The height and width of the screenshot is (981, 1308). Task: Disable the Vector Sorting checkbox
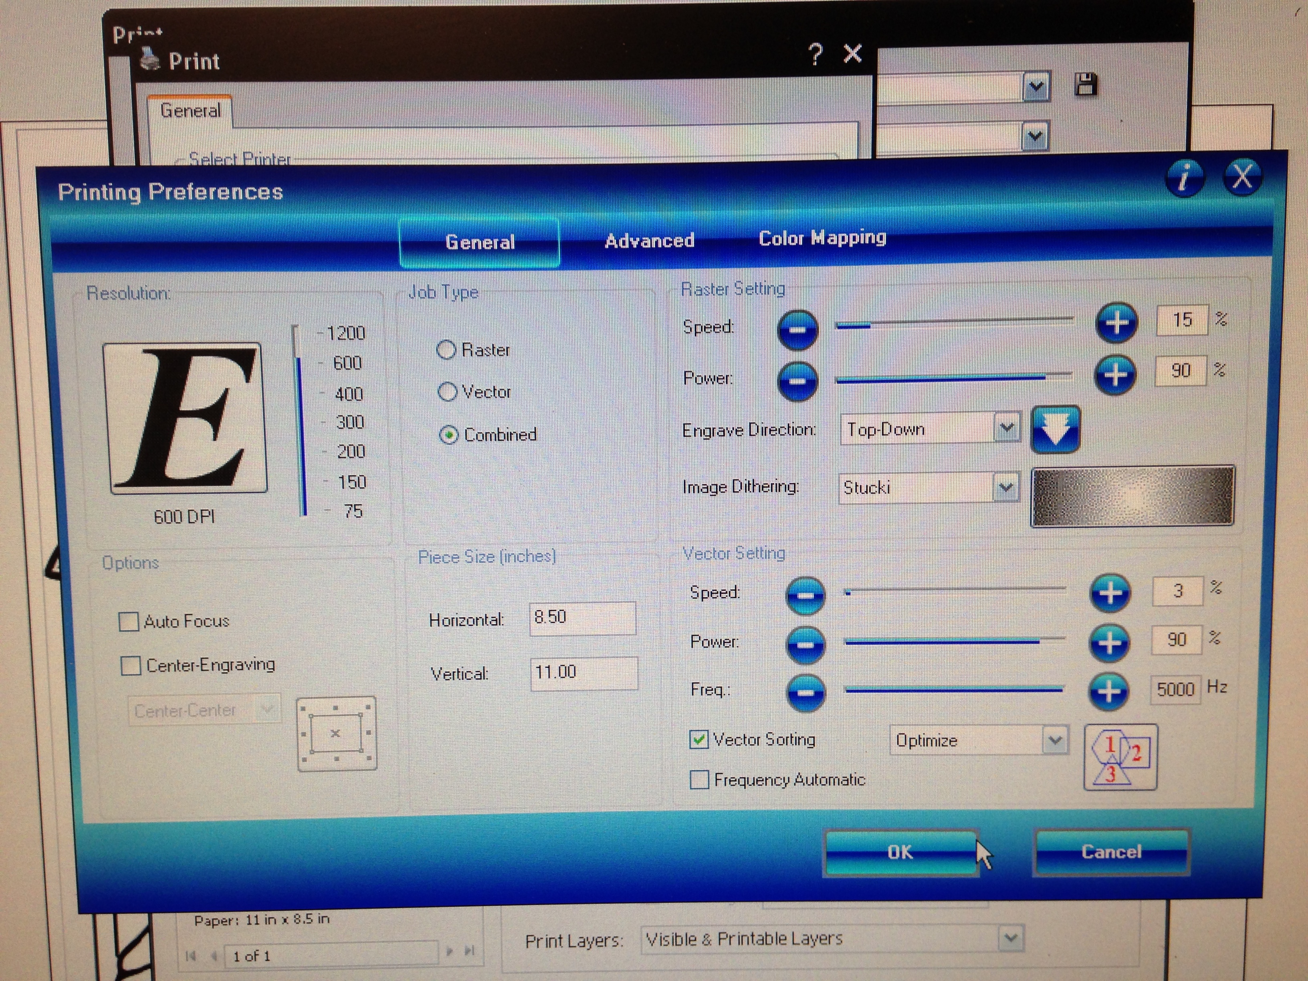pyautogui.click(x=699, y=740)
